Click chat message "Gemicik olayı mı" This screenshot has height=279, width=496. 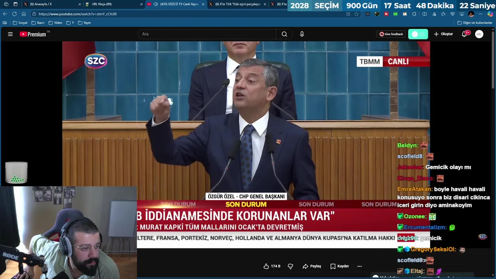[448, 167]
